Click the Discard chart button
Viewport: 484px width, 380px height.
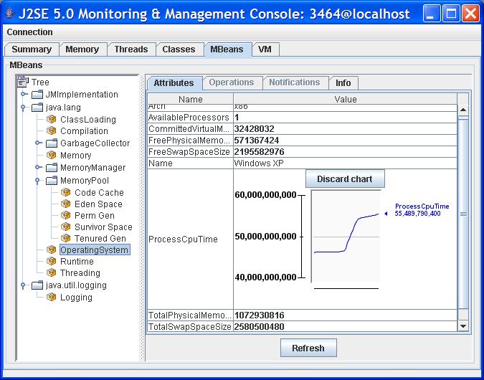(345, 179)
